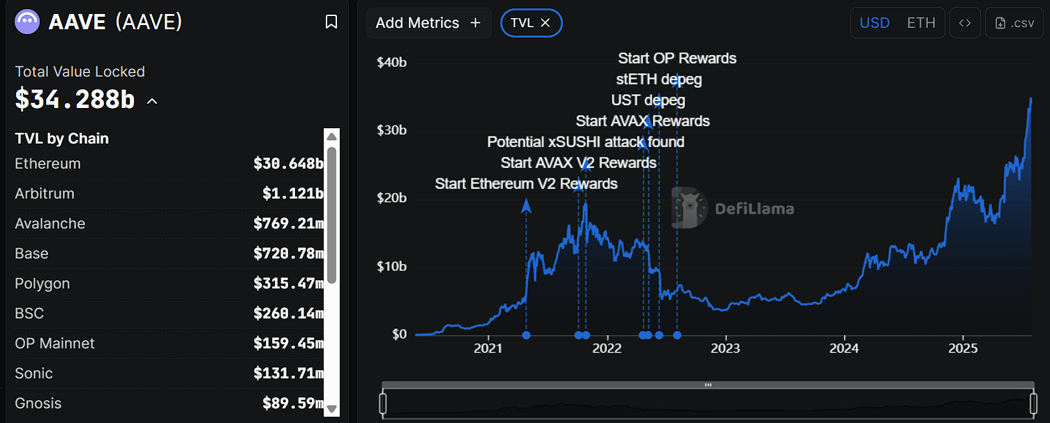Click the 2021 x-axis label

pos(488,348)
